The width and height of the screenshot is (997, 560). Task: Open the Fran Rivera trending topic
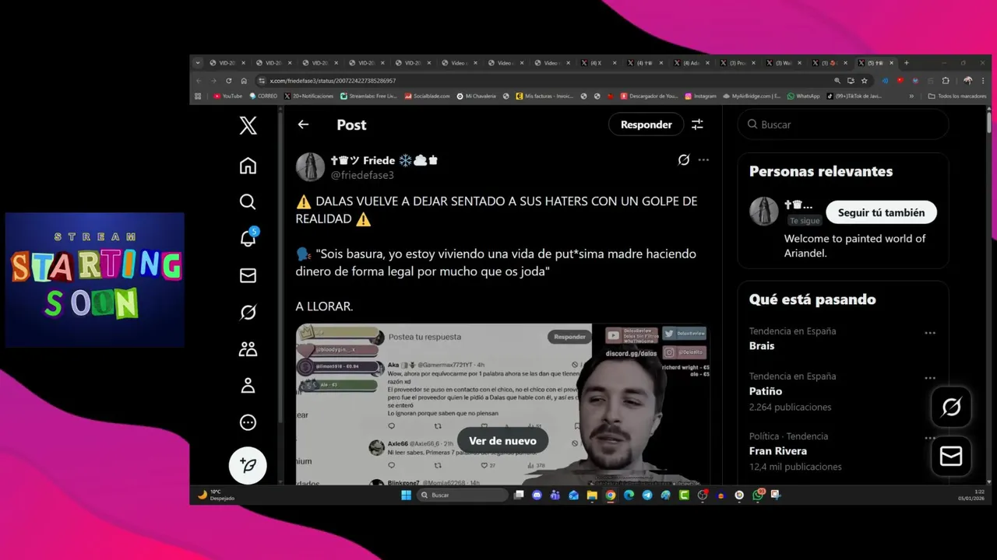click(778, 451)
